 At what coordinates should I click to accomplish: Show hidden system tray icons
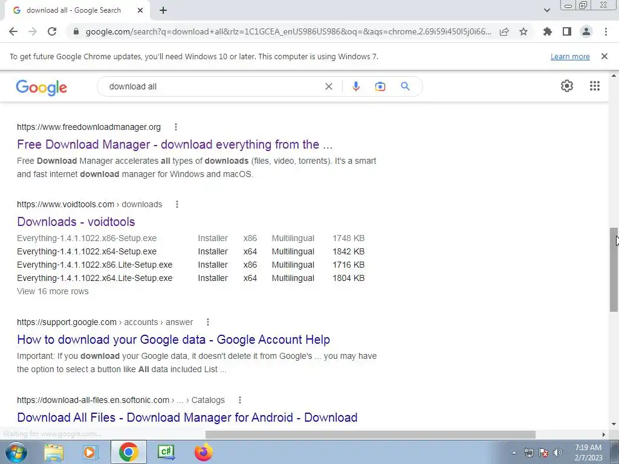(514, 453)
